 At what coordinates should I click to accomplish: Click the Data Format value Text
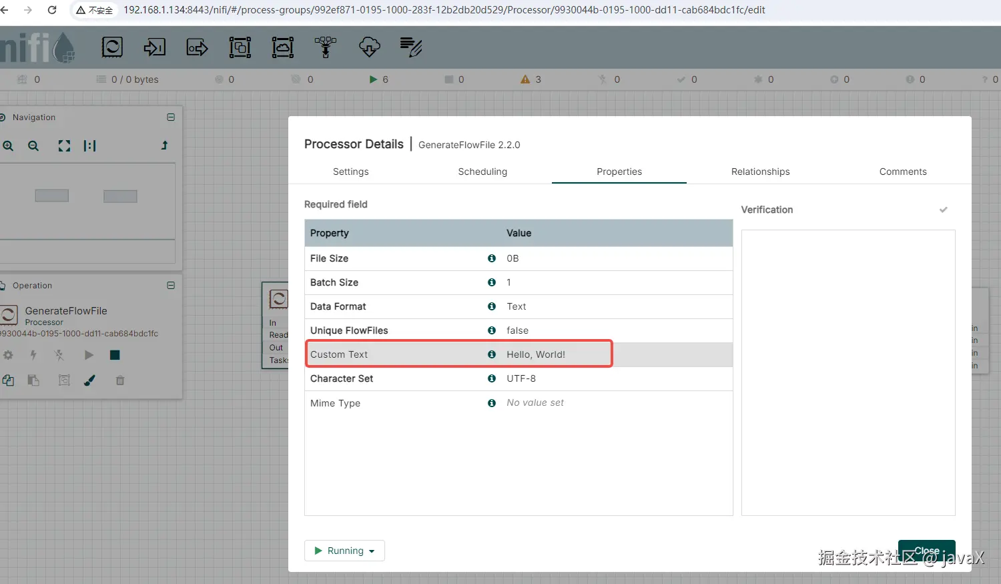coord(516,306)
